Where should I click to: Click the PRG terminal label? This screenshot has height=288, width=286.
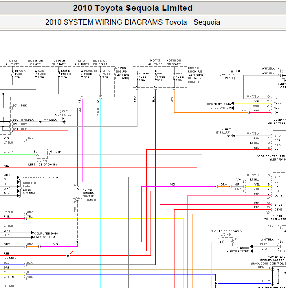(277, 145)
